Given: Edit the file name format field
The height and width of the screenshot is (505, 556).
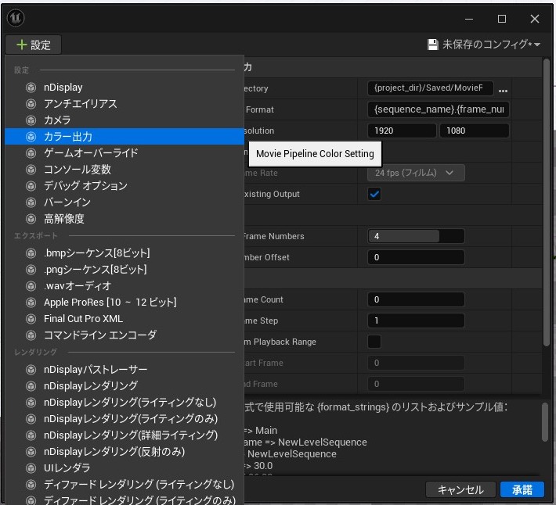Looking at the screenshot, I should coord(439,109).
